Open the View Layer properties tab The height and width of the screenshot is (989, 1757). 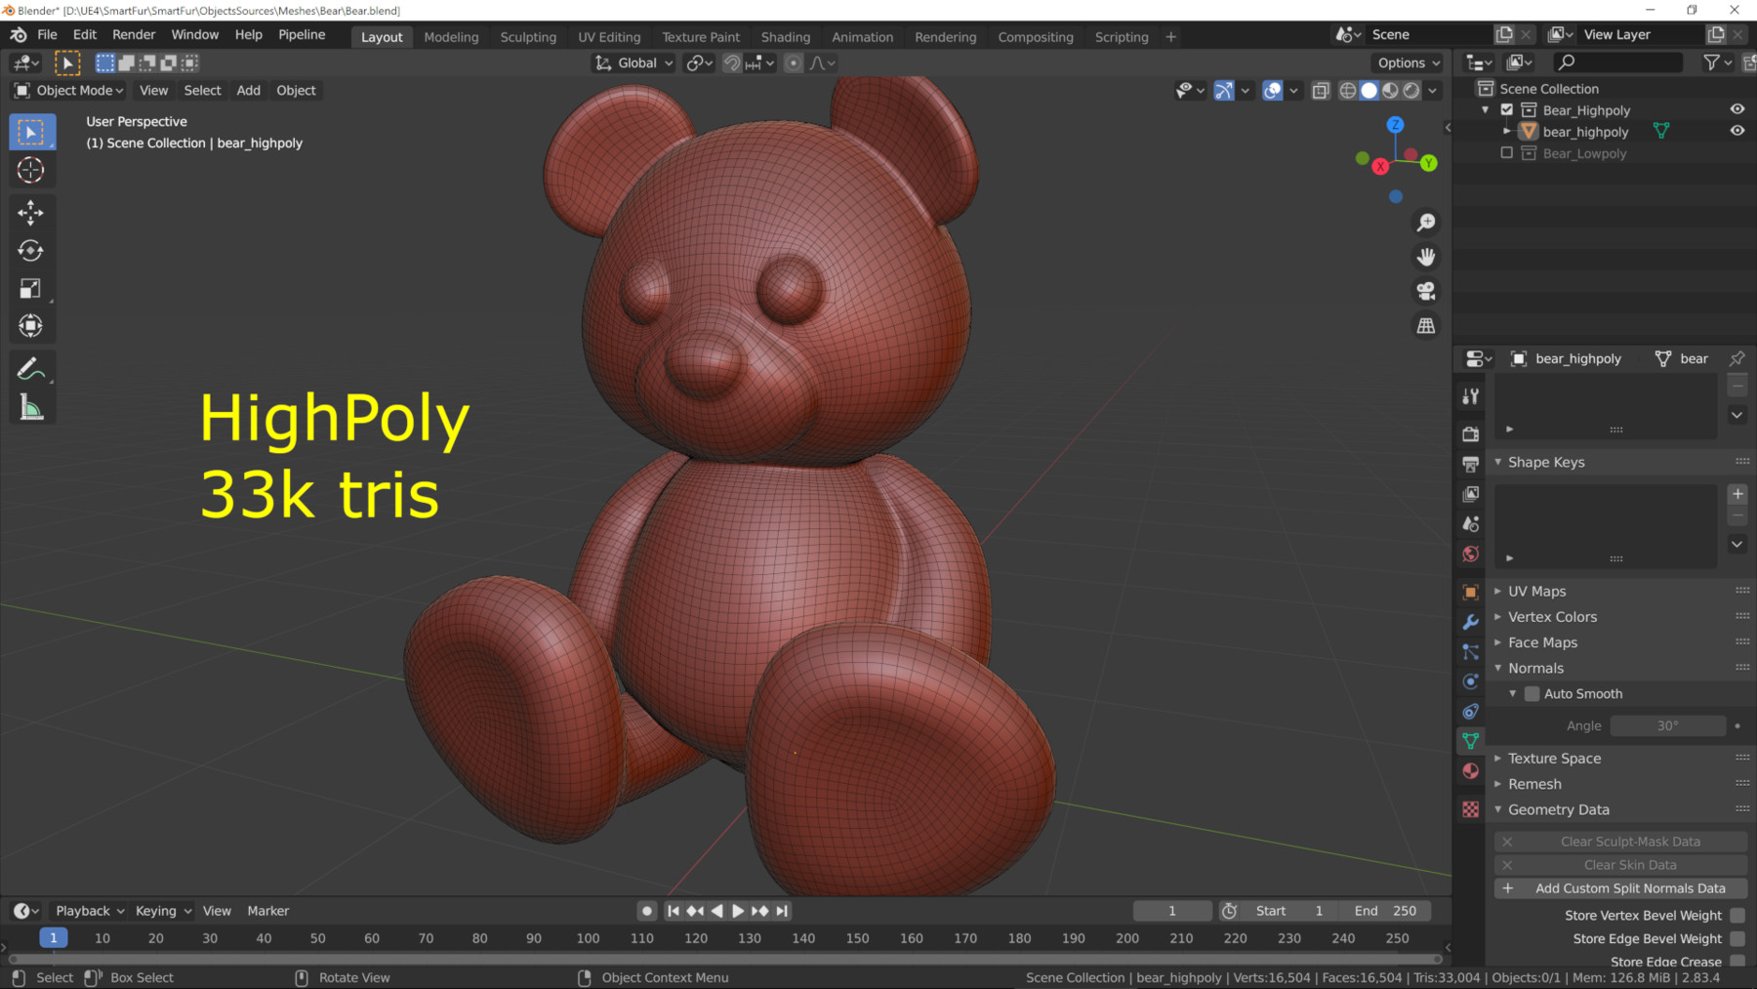(1471, 494)
